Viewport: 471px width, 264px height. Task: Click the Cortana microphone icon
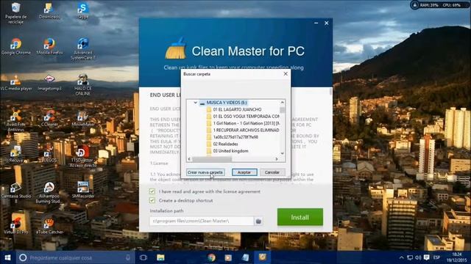pos(128,257)
